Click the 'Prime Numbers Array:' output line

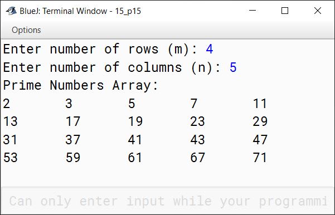click(x=80, y=86)
